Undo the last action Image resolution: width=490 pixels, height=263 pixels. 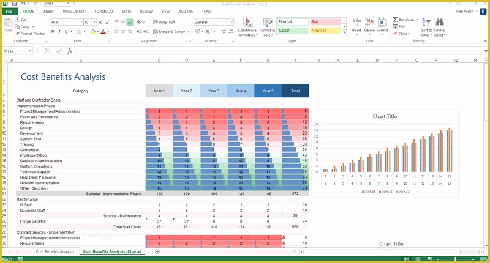tap(23, 4)
